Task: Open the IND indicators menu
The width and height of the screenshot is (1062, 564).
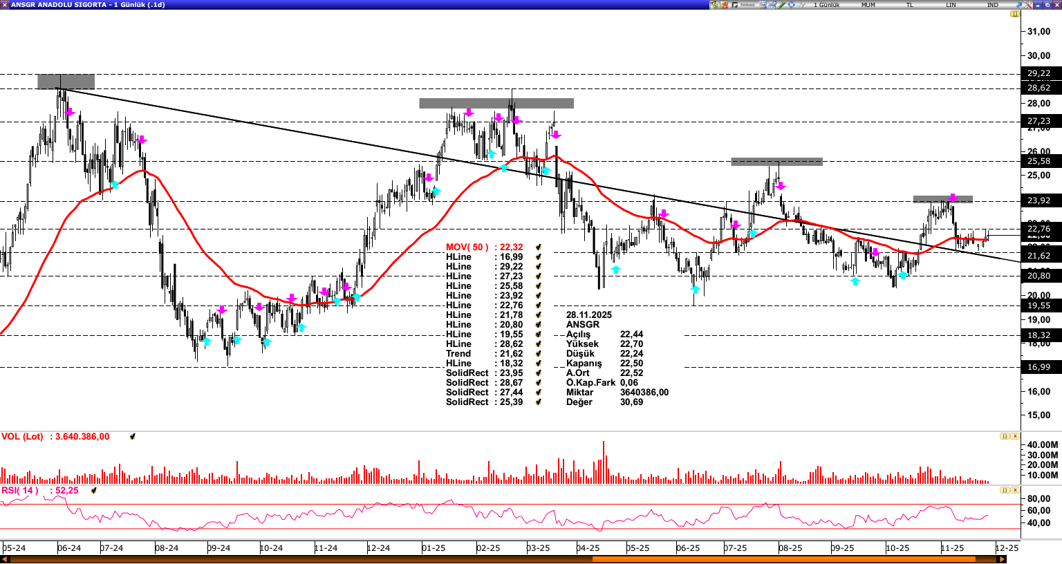Action: click(x=992, y=5)
